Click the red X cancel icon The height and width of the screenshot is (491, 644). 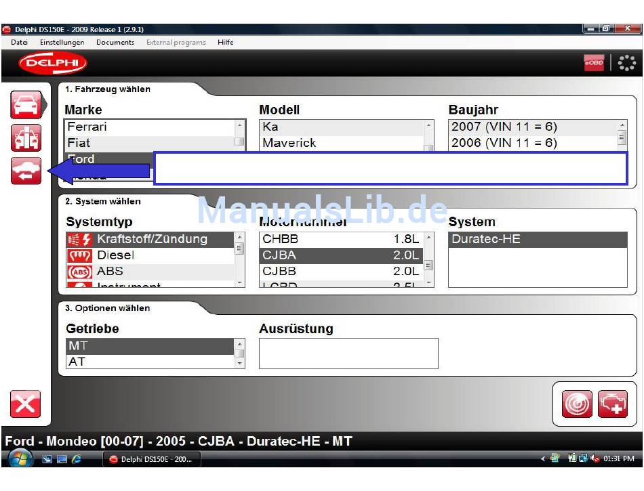pos(26,404)
